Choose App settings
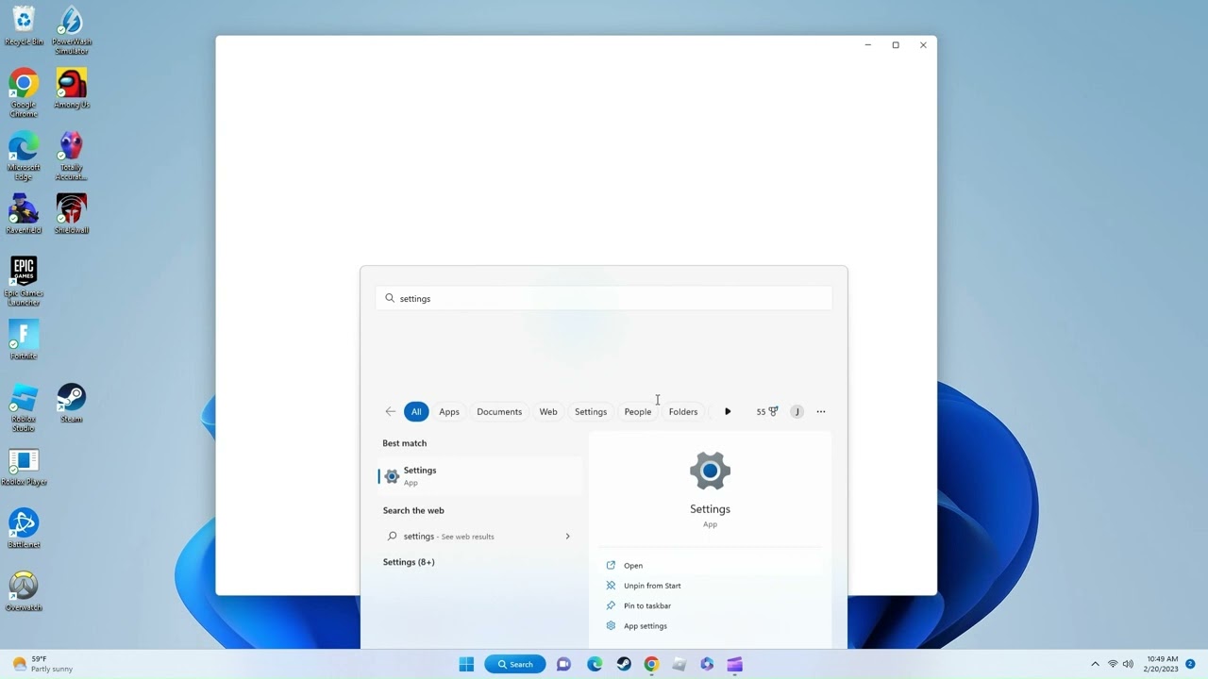 pyautogui.click(x=710, y=626)
